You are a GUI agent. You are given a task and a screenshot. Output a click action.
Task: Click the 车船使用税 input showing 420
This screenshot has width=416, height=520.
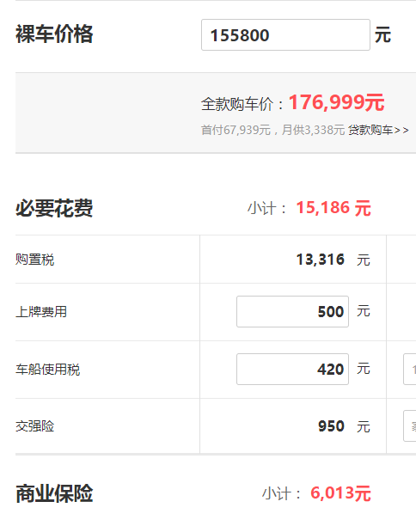292,369
